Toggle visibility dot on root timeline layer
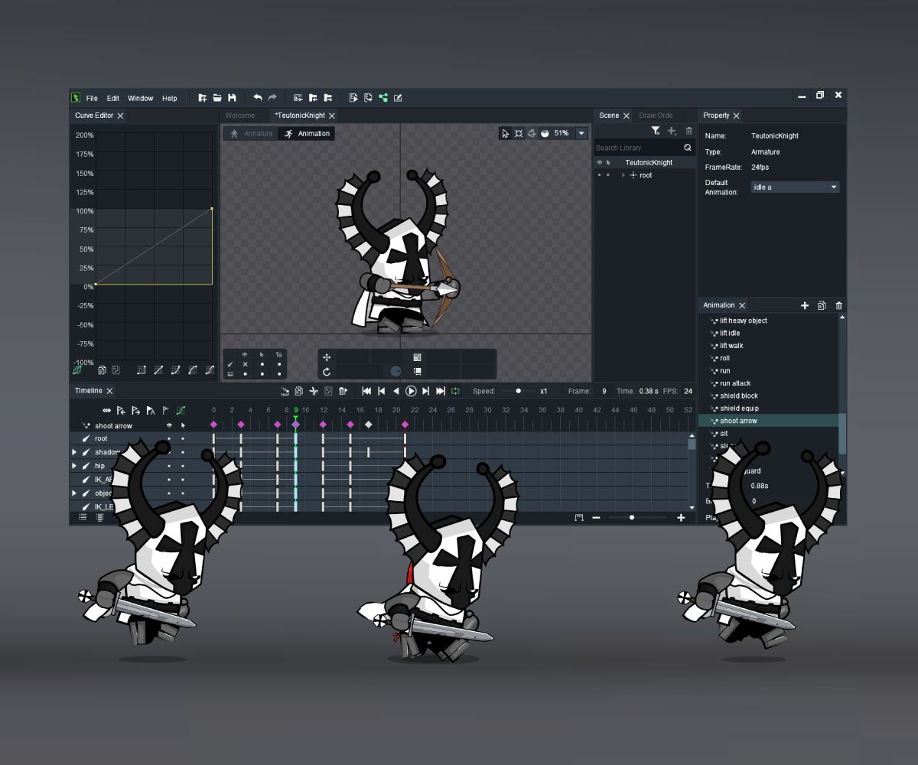918x765 pixels. [169, 439]
